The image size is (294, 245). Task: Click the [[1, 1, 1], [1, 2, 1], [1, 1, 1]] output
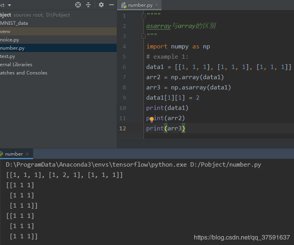click(64, 175)
